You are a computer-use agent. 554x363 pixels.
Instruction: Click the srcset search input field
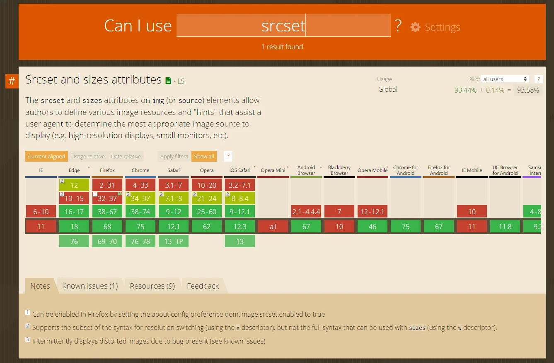283,26
